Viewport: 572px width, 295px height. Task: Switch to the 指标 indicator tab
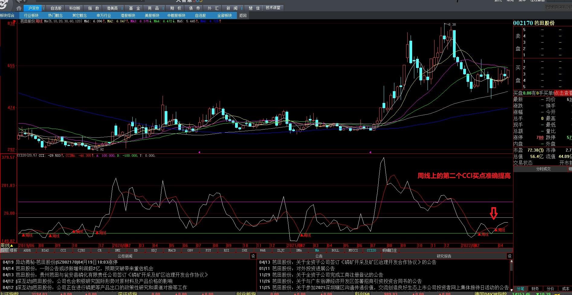pyautogui.click(x=4, y=250)
